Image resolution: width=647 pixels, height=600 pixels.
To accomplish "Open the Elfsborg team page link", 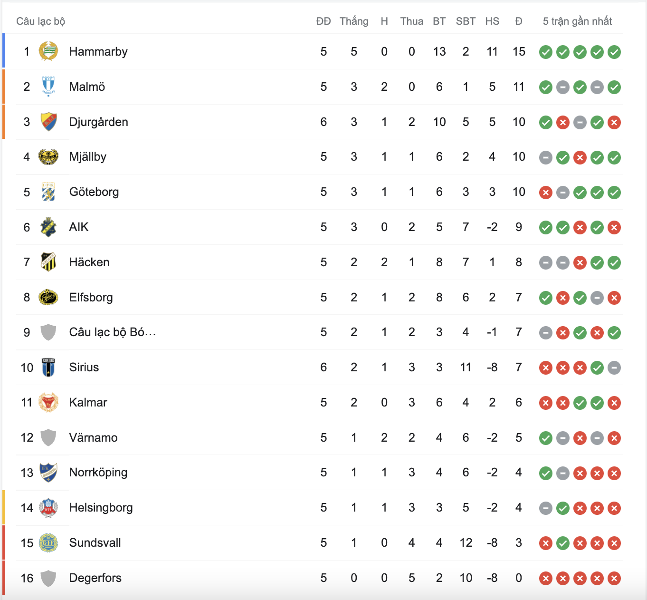I will click(91, 297).
